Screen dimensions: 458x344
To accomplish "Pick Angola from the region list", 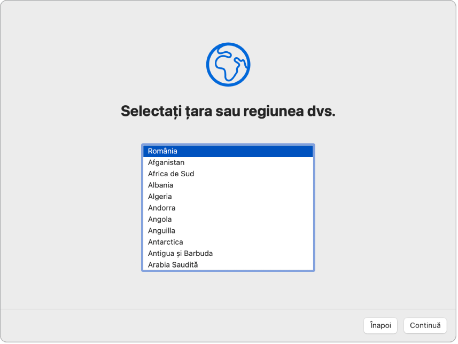I will [x=229, y=219].
